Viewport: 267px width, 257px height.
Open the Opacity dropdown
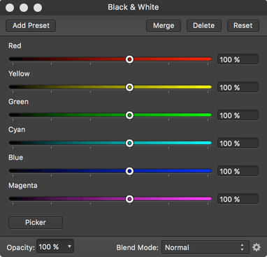click(x=55, y=247)
